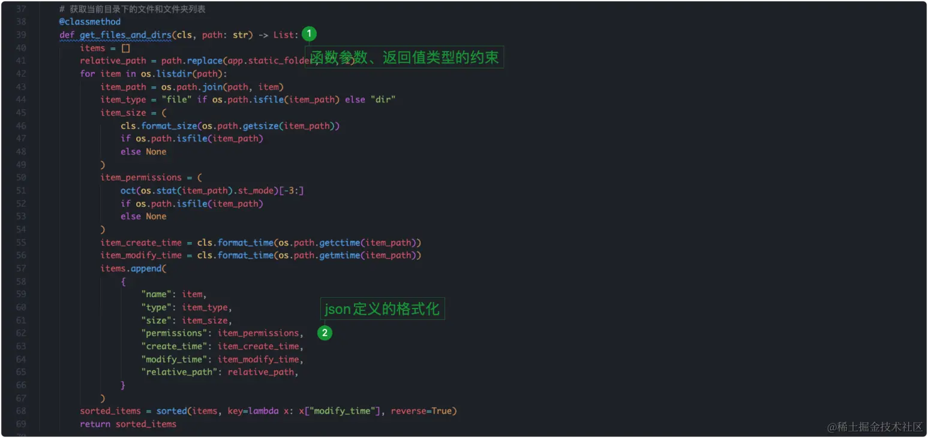Click the 'get_files_and_dirs' function name
This screenshot has height=438, width=928.
125,35
